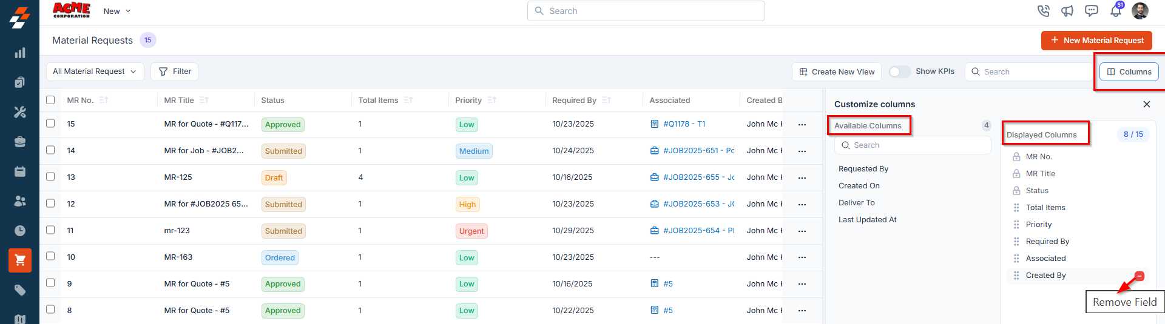Image resolution: width=1165 pixels, height=324 pixels.
Task: Click Urgent priority badge for mr-123
Action: pos(471,231)
